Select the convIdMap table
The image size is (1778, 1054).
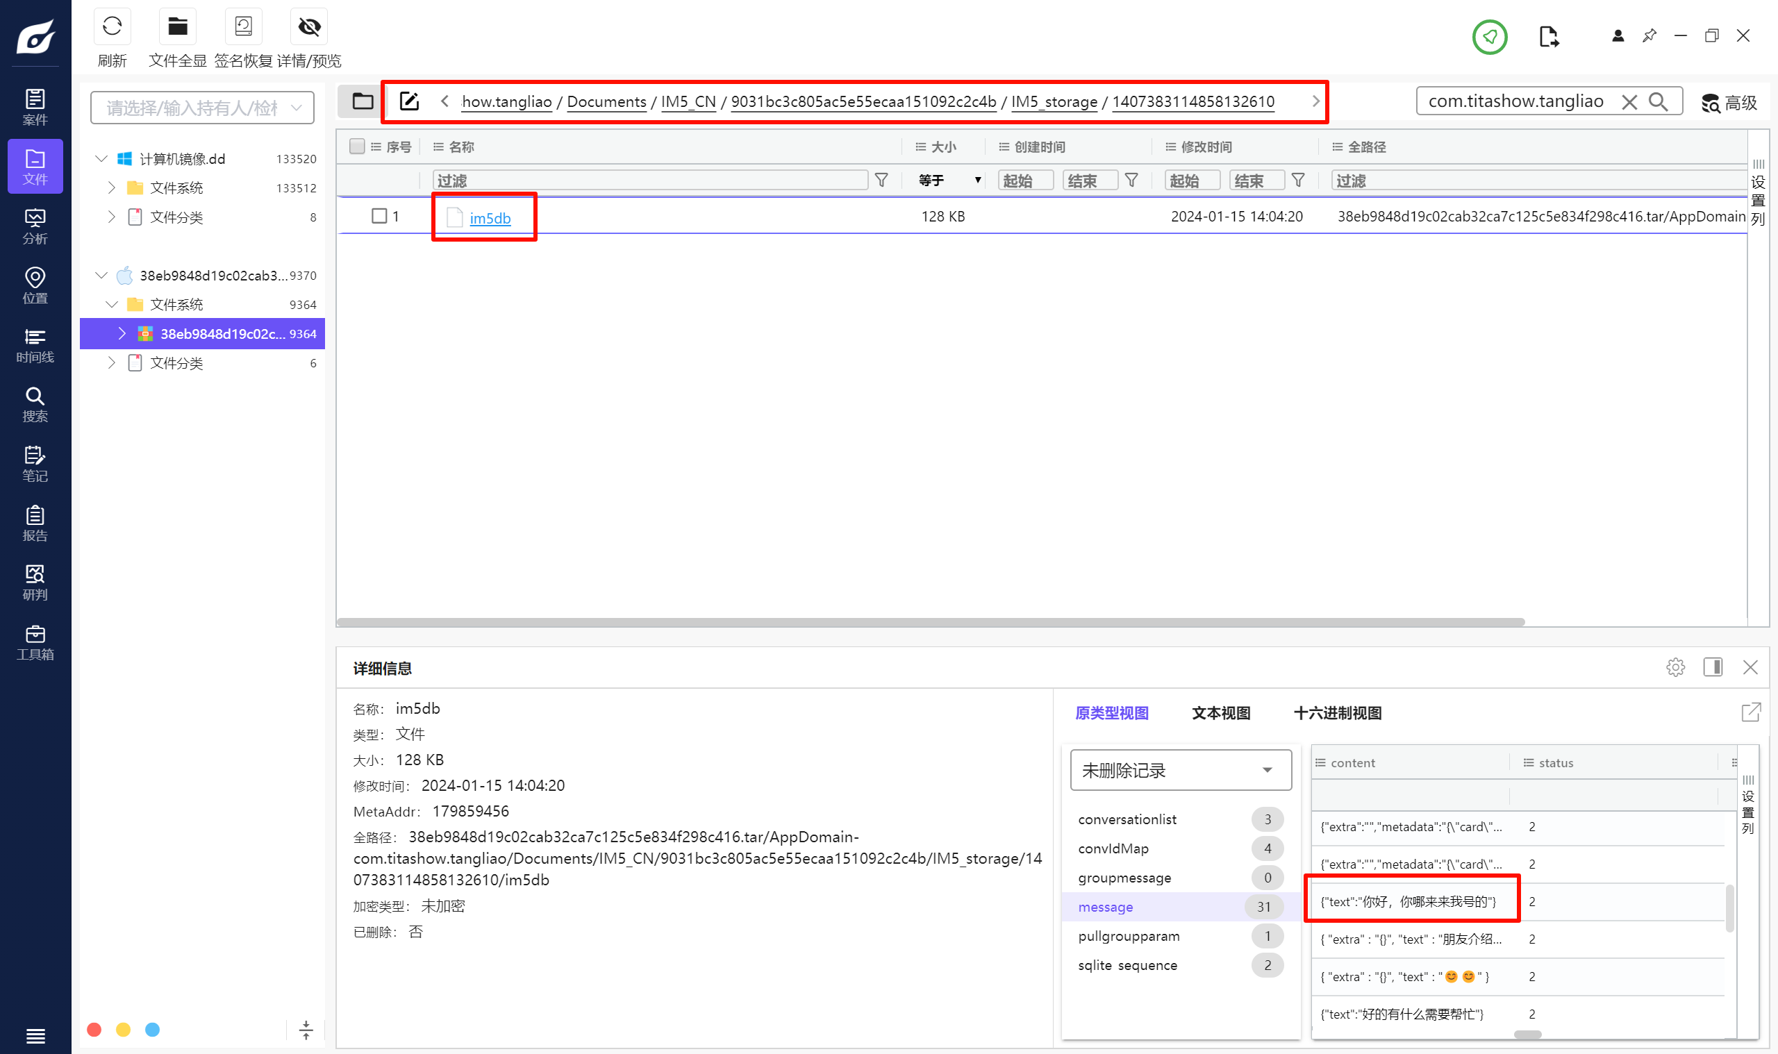click(x=1180, y=848)
